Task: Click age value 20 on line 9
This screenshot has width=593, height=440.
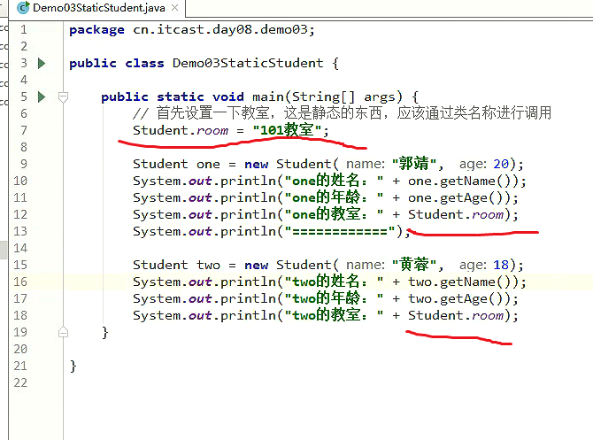Action: click(x=501, y=164)
